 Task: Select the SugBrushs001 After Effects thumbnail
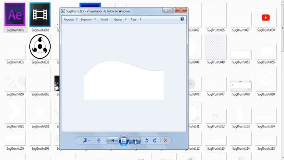(x=15, y=15)
